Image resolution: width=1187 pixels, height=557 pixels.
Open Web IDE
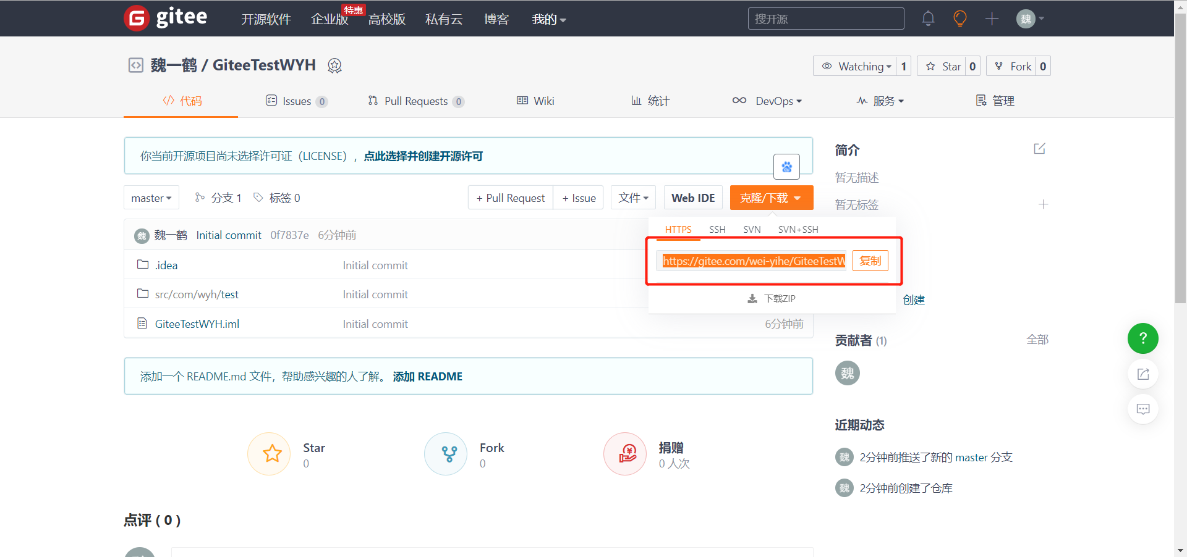[693, 198]
